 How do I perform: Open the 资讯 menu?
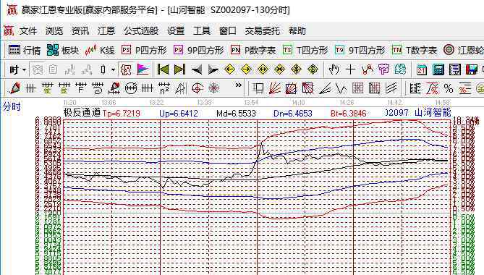[x=80, y=31]
